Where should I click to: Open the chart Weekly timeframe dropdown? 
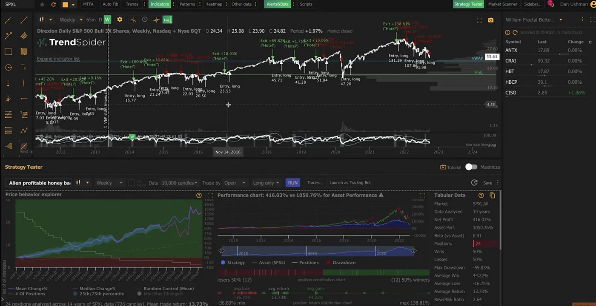point(71,20)
